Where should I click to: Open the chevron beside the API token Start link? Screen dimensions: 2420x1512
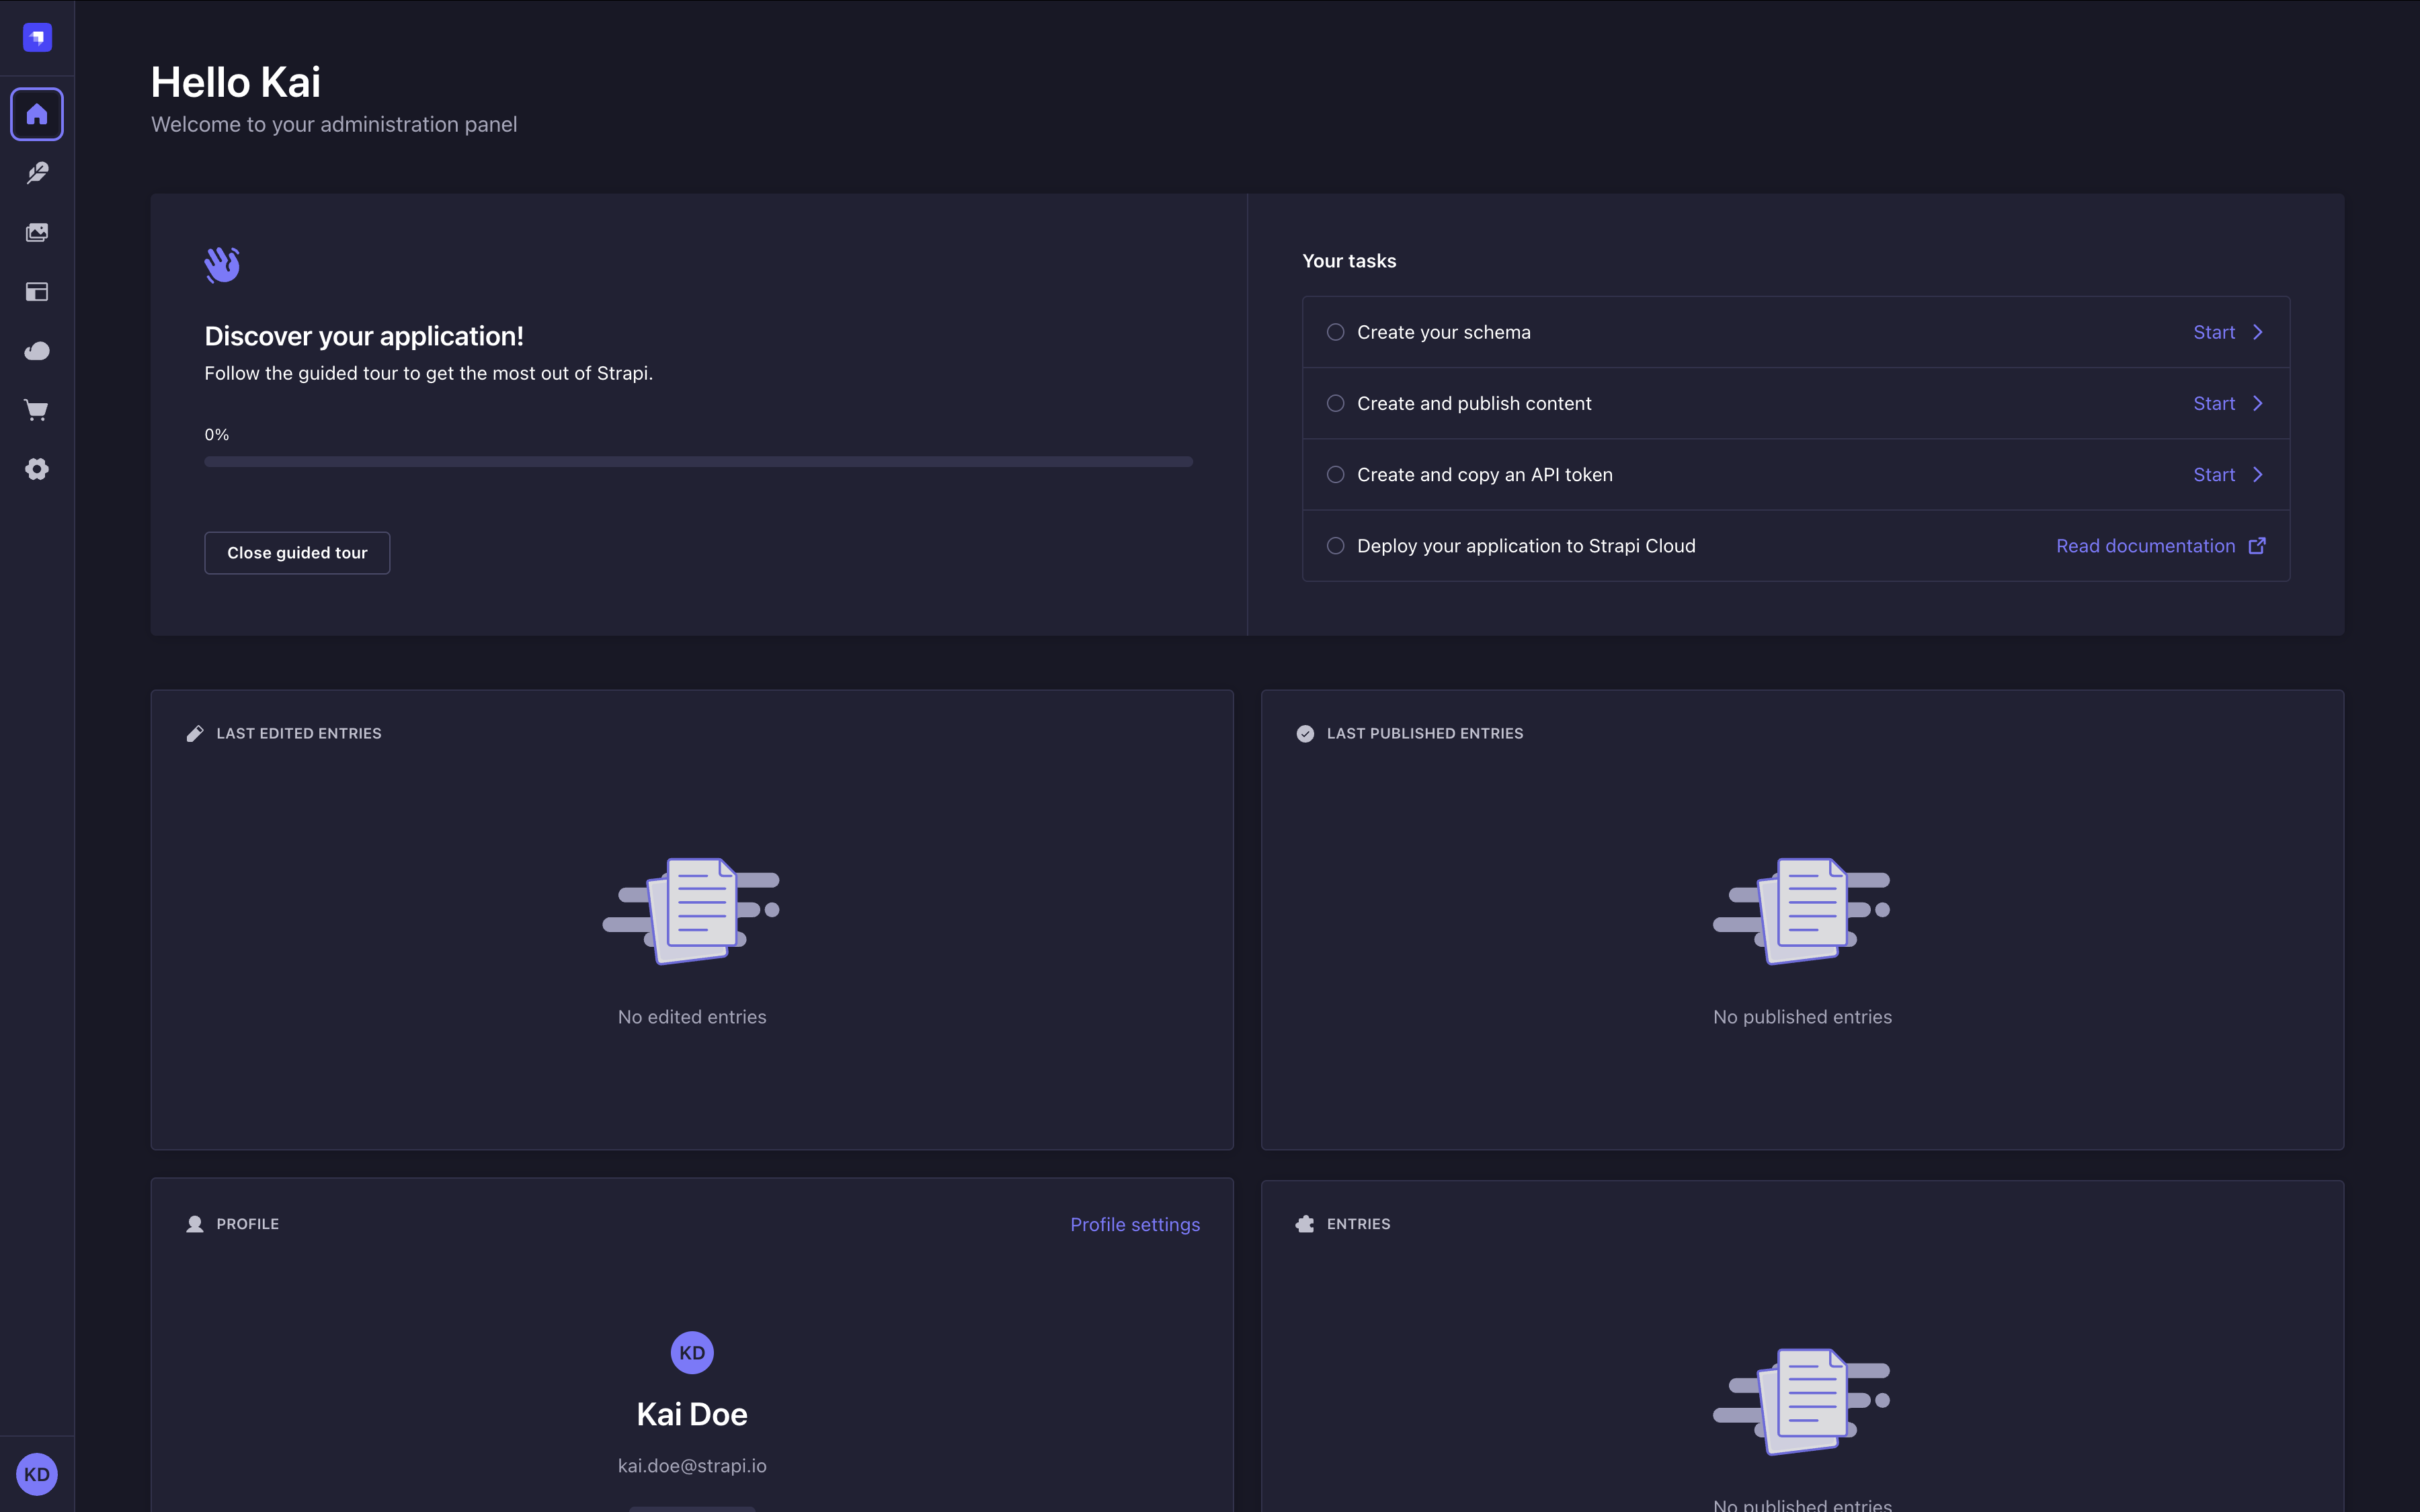[x=2259, y=474]
